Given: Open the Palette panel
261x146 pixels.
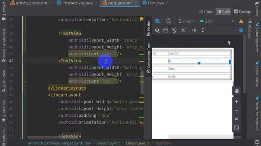Looking at the screenshot, I should coord(148,28).
